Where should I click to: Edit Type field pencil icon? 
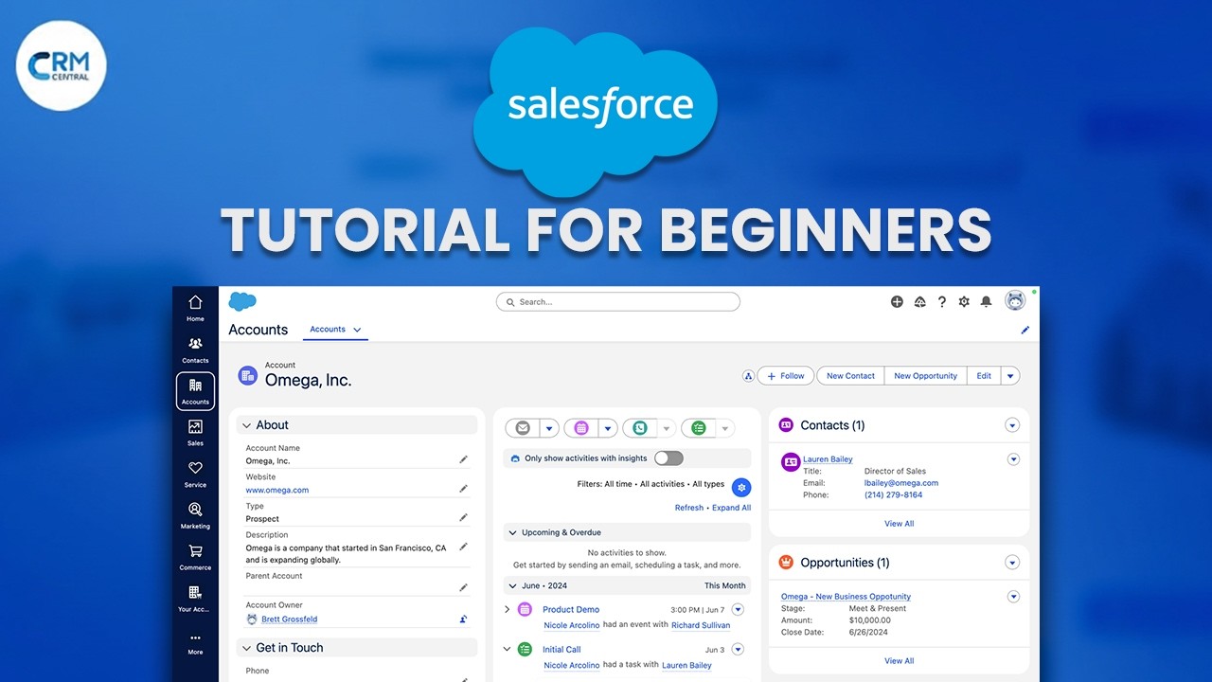click(x=463, y=517)
